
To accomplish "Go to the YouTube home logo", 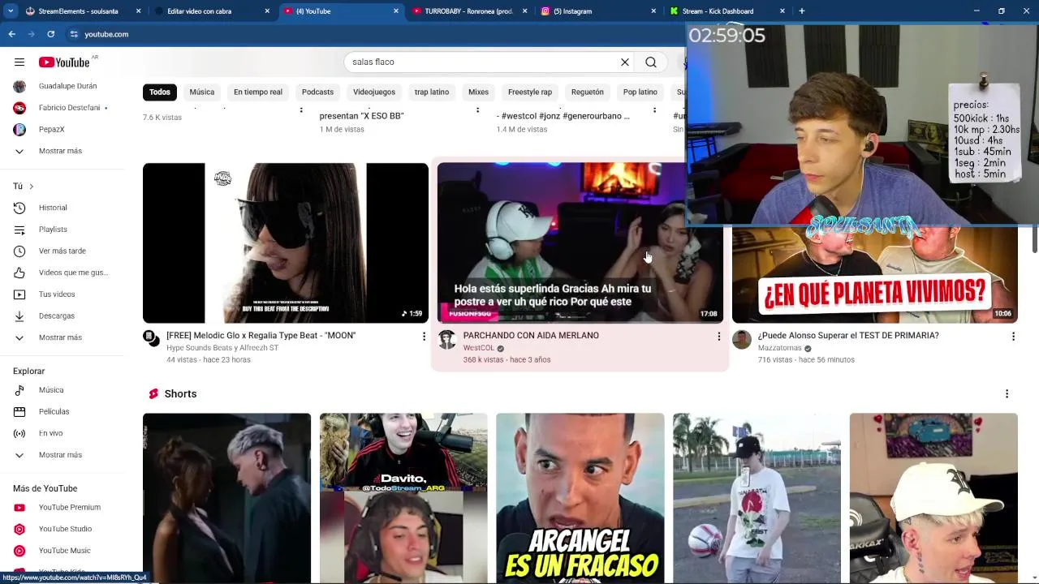I will click(64, 62).
